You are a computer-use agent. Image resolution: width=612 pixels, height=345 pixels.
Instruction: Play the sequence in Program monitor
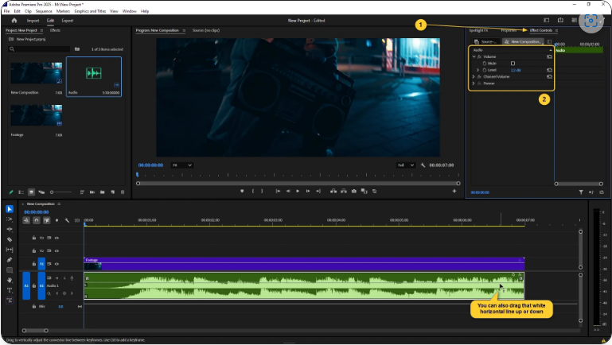click(x=298, y=192)
